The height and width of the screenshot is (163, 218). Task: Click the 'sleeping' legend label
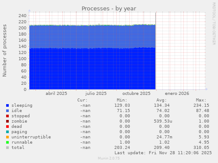pos(22,105)
